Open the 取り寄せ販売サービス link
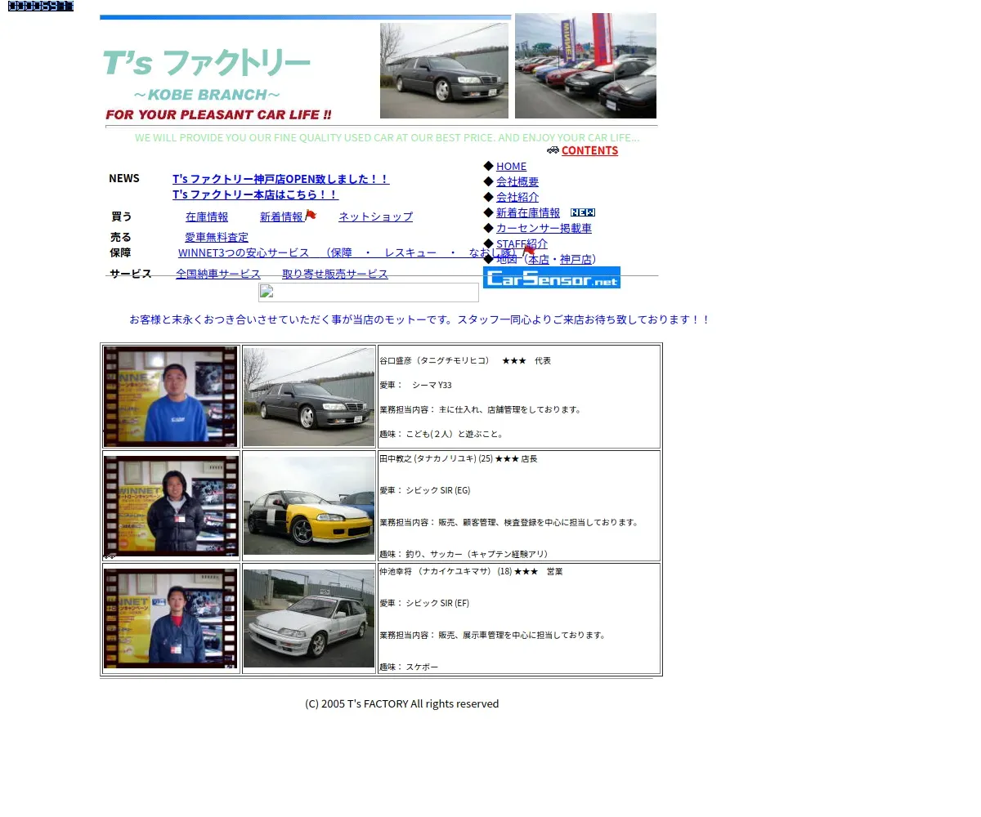 click(335, 274)
